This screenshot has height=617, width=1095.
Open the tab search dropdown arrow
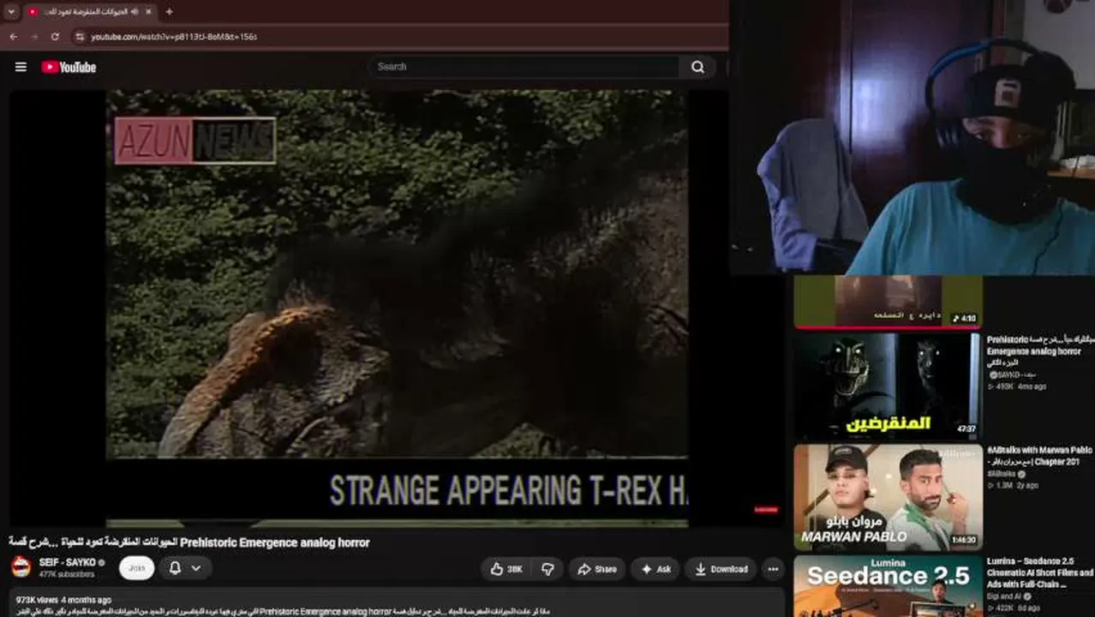tap(11, 12)
